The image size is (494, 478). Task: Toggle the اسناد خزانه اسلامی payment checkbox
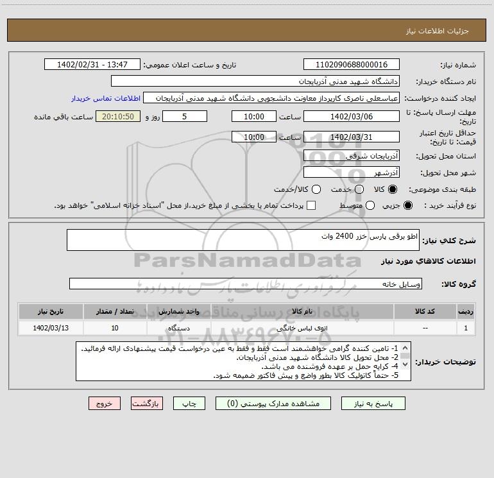(311, 205)
